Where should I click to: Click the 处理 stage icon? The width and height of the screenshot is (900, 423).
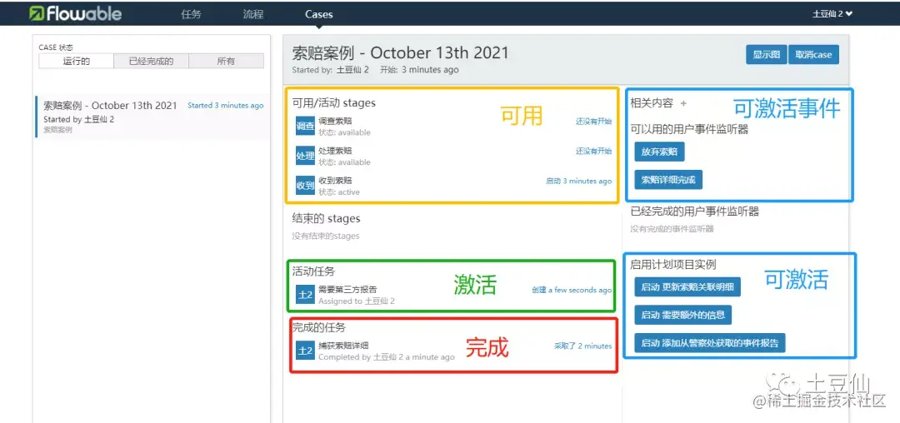(305, 156)
